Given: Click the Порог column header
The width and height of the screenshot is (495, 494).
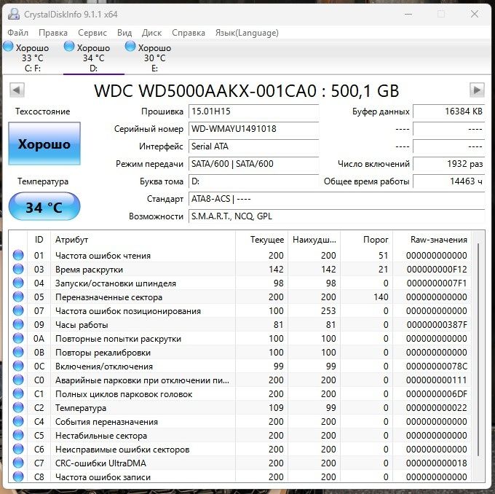Looking at the screenshot, I should coord(366,240).
